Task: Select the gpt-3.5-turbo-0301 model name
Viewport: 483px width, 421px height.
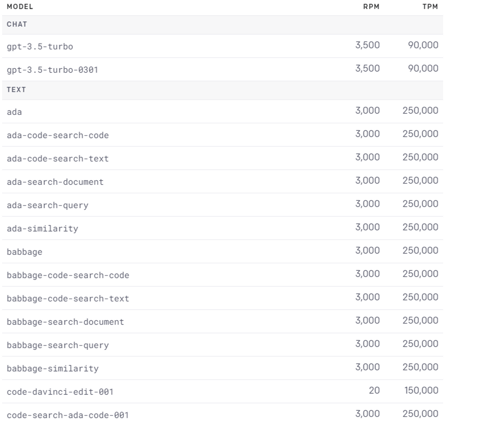Action: (52, 70)
